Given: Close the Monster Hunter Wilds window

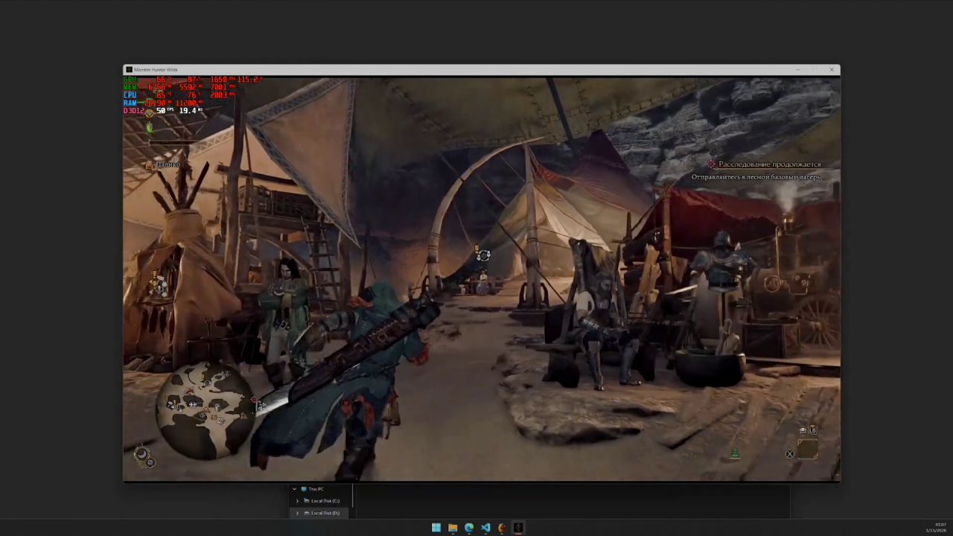Looking at the screenshot, I should (x=832, y=69).
